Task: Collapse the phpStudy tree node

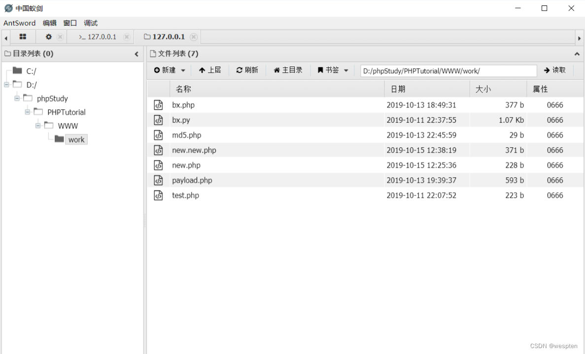Action: (17, 98)
